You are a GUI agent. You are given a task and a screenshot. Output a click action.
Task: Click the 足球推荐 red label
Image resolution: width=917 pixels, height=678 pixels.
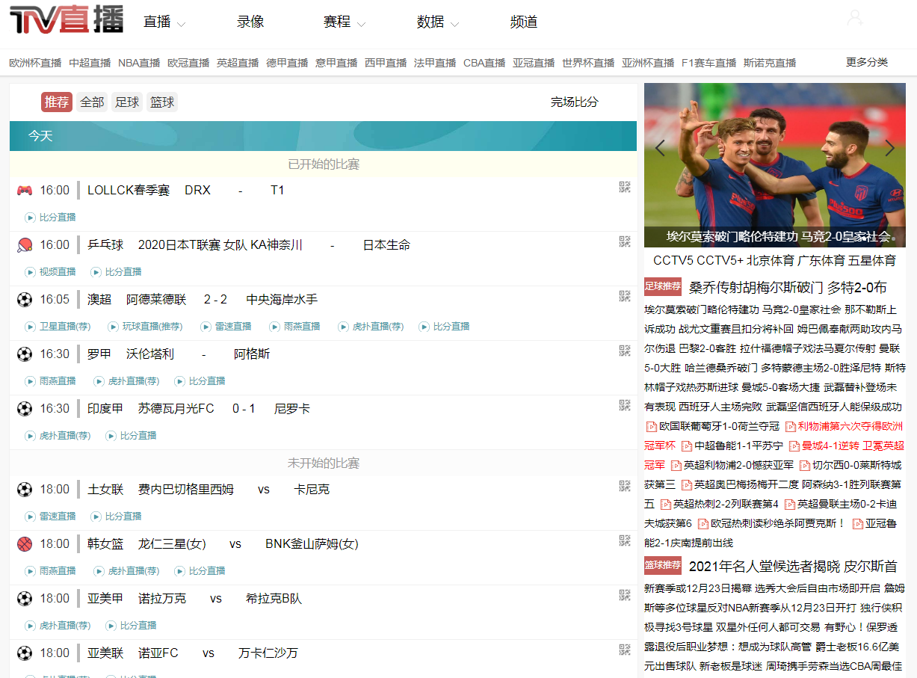(663, 286)
